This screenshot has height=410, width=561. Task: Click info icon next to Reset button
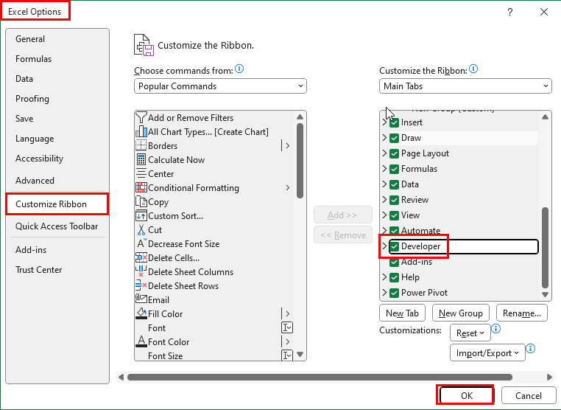tap(496, 328)
